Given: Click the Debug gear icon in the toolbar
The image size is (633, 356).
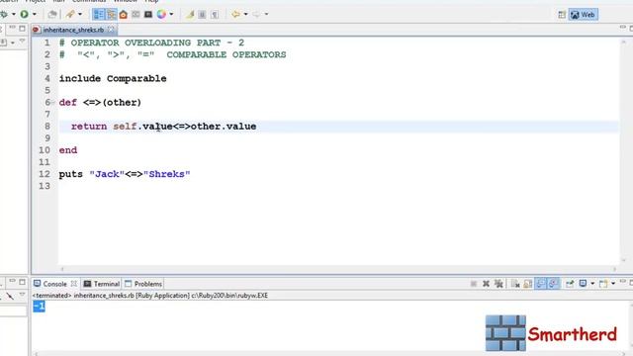Looking at the screenshot, I should click(x=4, y=14).
